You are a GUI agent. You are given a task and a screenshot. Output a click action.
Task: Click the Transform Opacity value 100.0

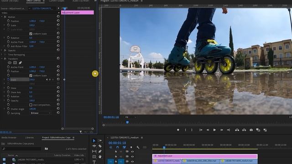pos(32,101)
